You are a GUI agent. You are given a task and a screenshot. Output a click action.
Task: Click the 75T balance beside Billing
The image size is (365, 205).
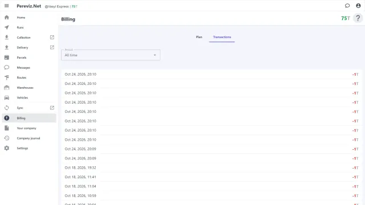coord(346,18)
